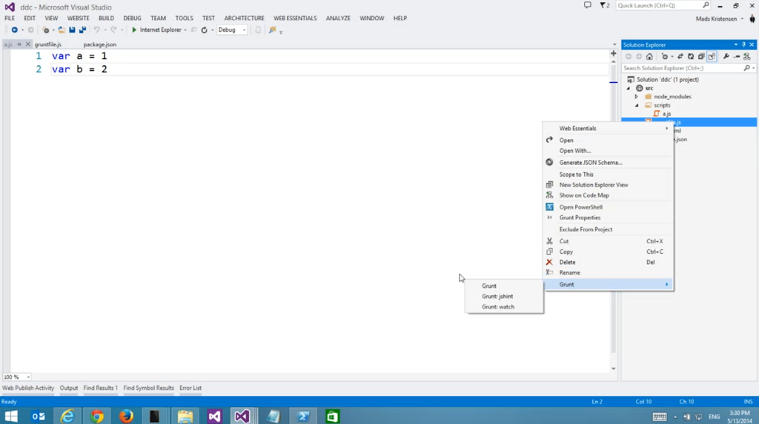The width and height of the screenshot is (759, 424).
Task: Click the Pending Changes Filter icon
Action: (665, 56)
